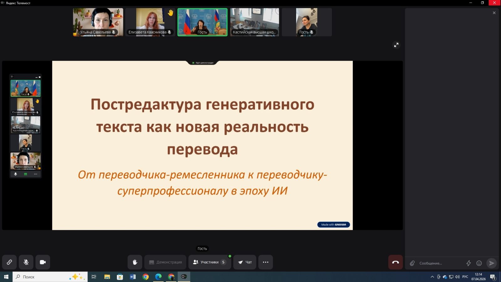Open Microsoft Word from the taskbar
Image resolution: width=501 pixels, height=282 pixels.
[133, 277]
